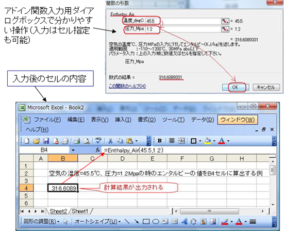Open the ウィンドウ(W) menu

tap(238, 120)
